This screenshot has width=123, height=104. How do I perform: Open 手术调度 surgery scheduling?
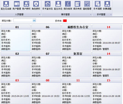click(98, 5)
